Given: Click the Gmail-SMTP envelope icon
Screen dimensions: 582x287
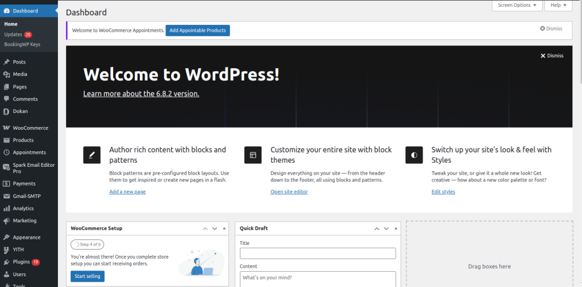Looking at the screenshot, I should click(x=6, y=196).
